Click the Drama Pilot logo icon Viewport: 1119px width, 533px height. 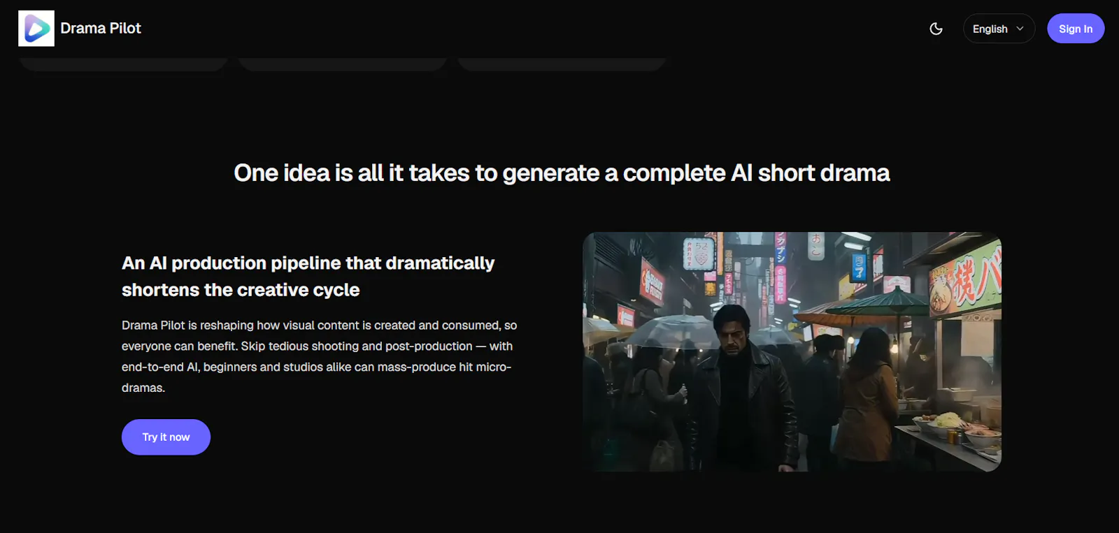[36, 29]
